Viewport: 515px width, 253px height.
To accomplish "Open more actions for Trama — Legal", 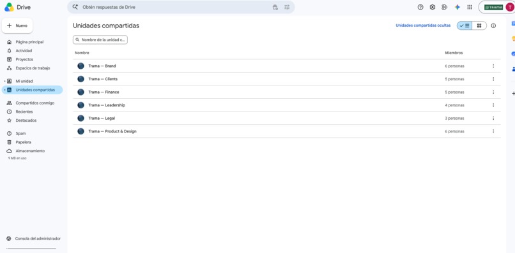I will (493, 119).
